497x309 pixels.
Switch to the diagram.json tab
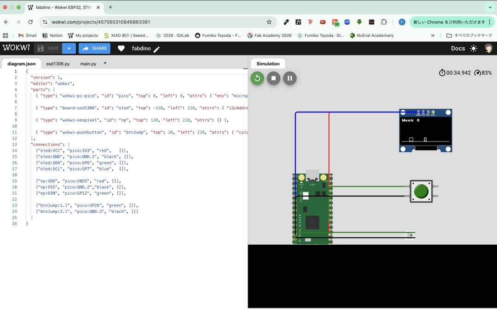[x=21, y=63]
